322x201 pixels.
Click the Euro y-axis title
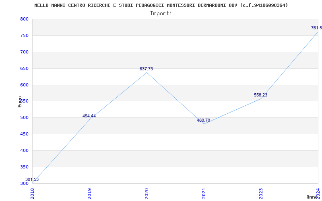point(20,102)
